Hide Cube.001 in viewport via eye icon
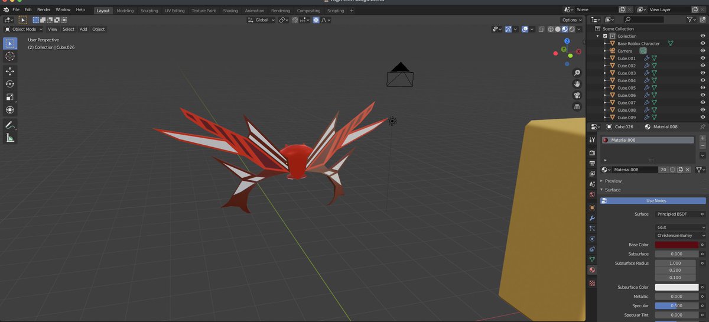The image size is (709, 322). coord(703,58)
